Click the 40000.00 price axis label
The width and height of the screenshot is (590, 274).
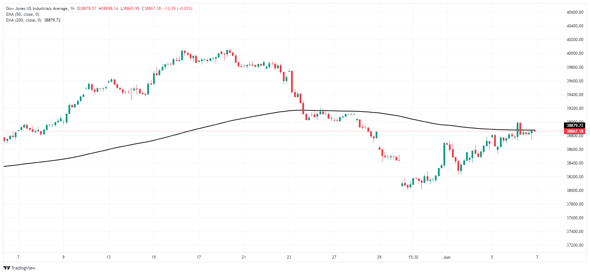(575, 53)
